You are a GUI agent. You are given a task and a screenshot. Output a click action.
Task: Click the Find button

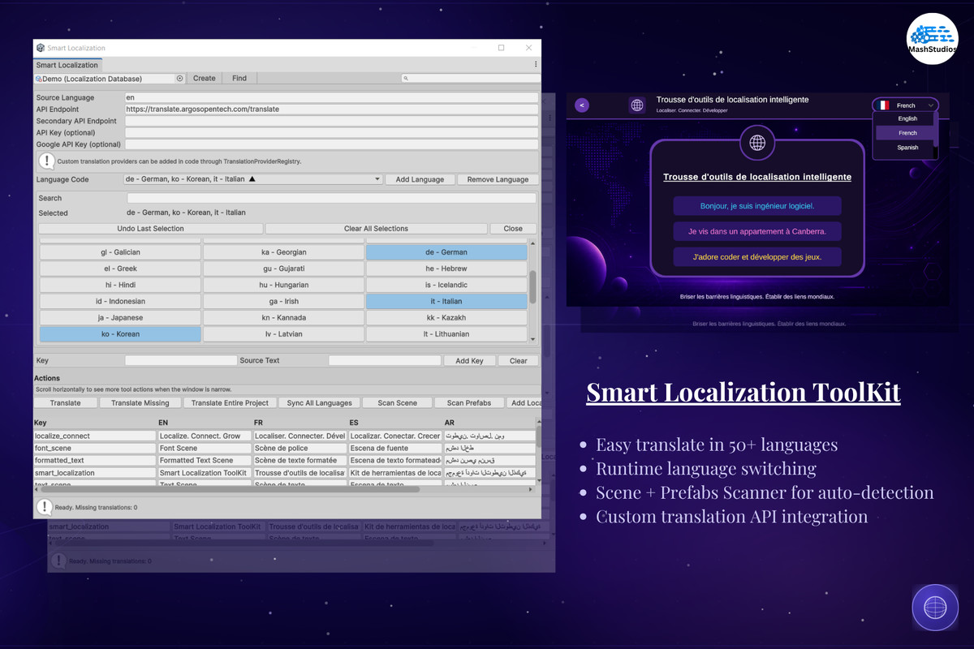(239, 79)
